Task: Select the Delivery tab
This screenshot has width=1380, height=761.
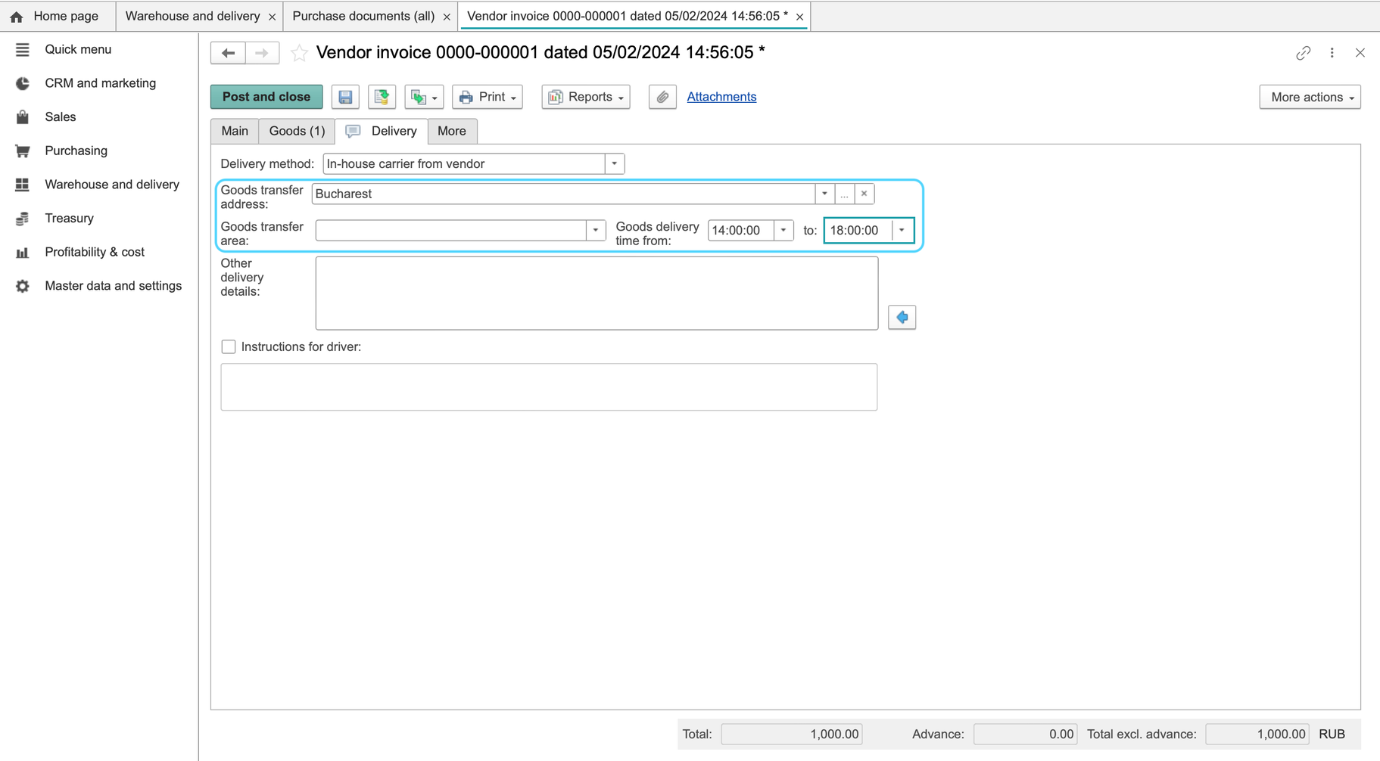Action: [x=382, y=131]
